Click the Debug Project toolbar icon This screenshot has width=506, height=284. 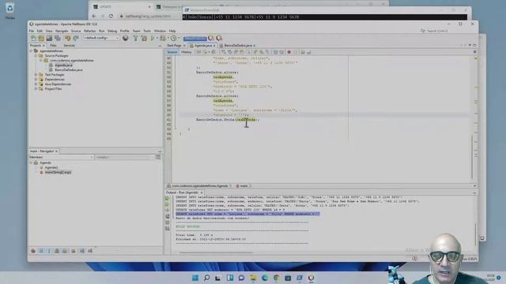pos(164,39)
